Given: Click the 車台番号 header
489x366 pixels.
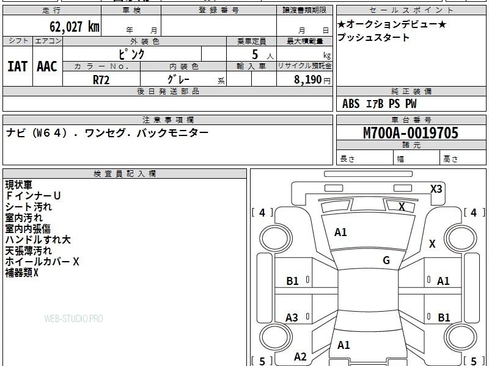Looking at the screenshot, I should (x=411, y=120).
